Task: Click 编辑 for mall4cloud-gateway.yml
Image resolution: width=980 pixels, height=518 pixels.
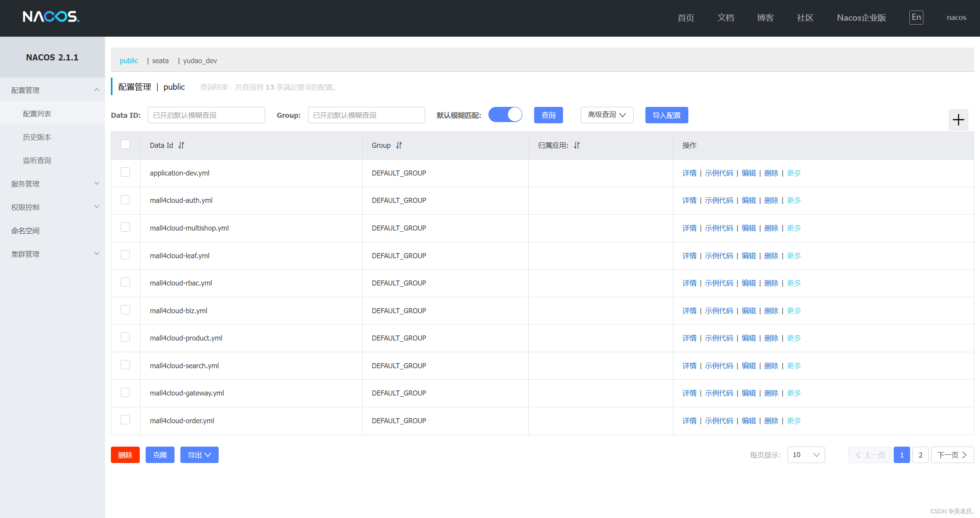Action: (x=748, y=393)
